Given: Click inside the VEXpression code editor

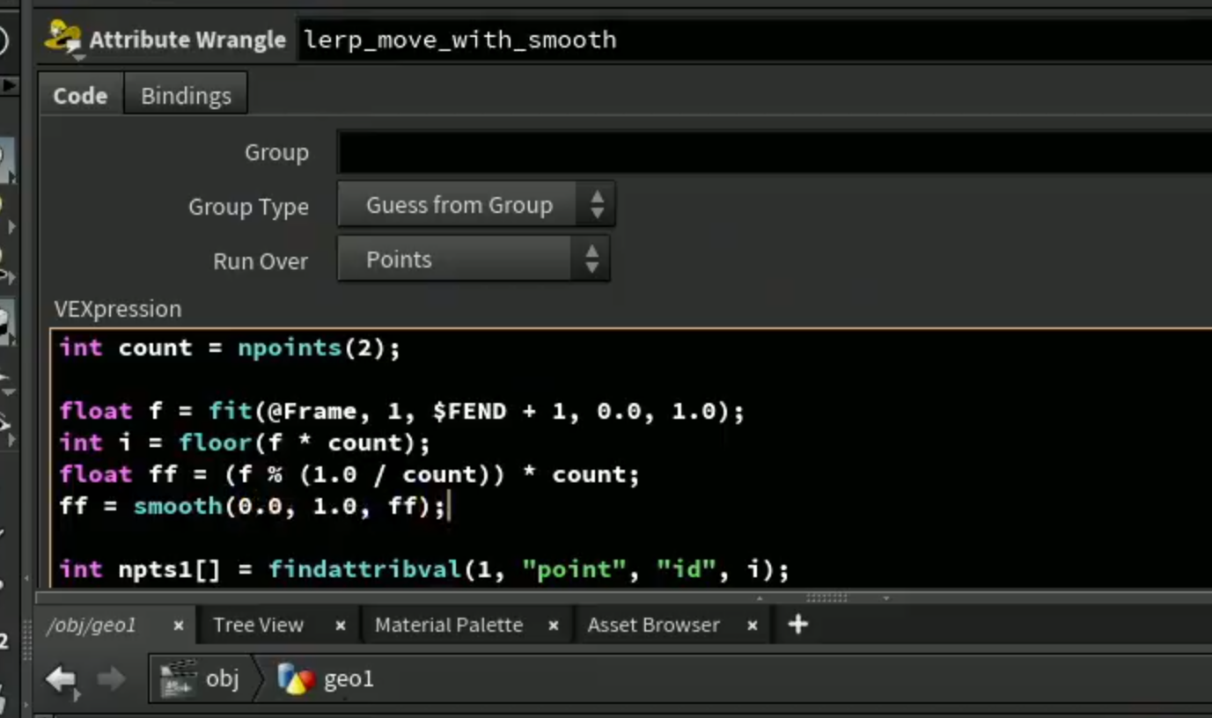Looking at the screenshot, I should (x=631, y=458).
